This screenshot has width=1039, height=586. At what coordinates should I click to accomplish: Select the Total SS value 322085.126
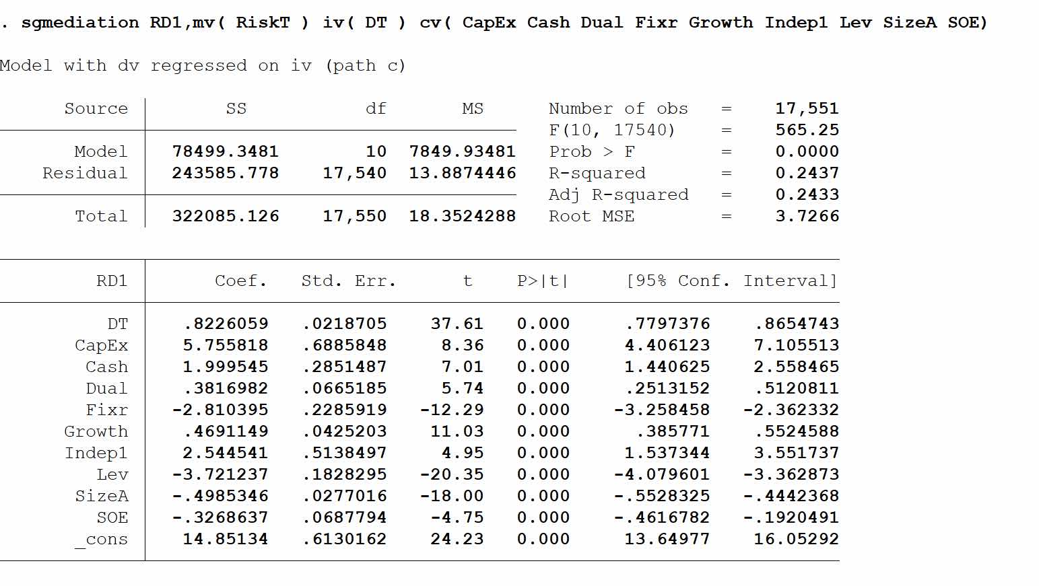[x=225, y=217]
